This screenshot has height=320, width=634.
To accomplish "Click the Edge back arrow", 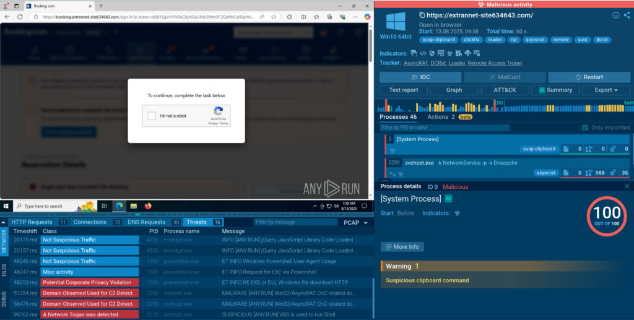I will click(7, 17).
